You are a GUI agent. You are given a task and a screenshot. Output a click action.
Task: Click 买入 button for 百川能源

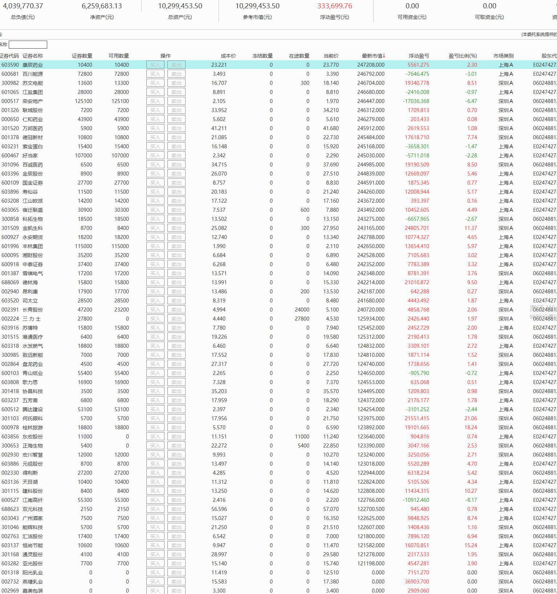point(155,74)
